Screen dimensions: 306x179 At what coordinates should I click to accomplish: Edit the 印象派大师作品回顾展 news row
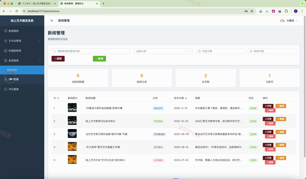[x=281, y=106]
